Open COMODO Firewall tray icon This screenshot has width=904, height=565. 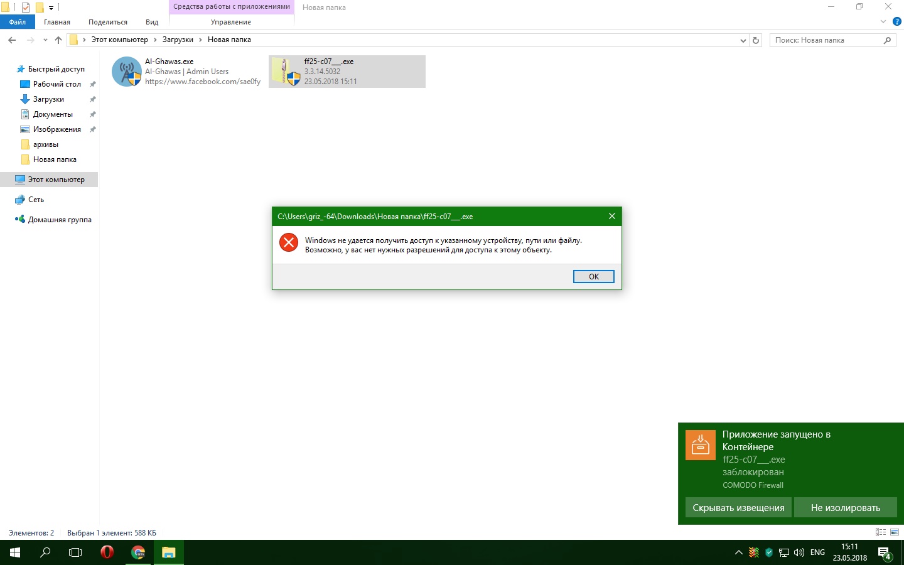coord(754,552)
